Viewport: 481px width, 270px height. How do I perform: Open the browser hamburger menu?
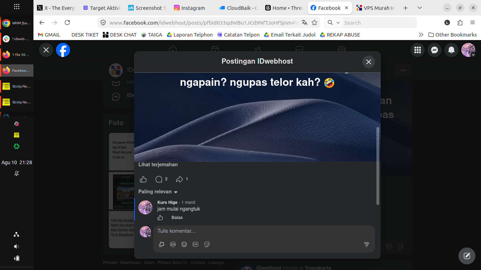473,22
